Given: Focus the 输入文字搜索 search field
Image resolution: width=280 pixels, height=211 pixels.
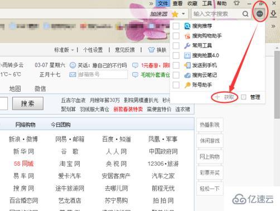Looking at the screenshot, I should click(216, 14).
